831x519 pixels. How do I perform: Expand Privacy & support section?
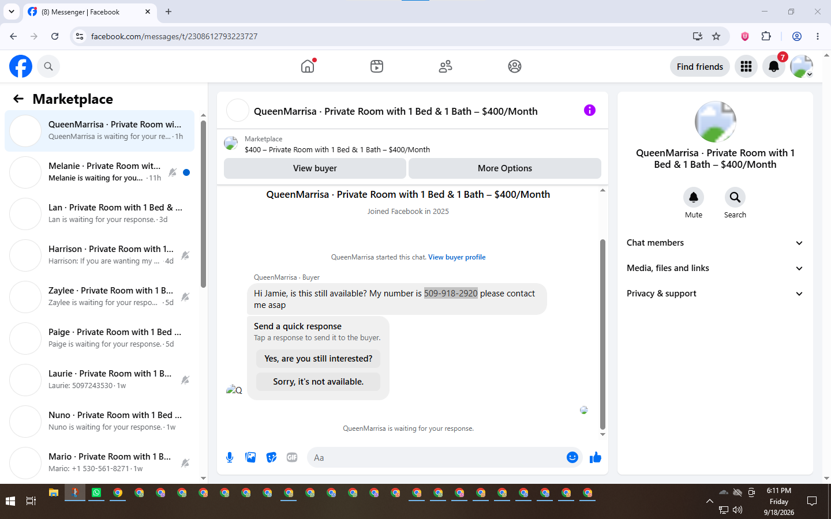click(715, 294)
